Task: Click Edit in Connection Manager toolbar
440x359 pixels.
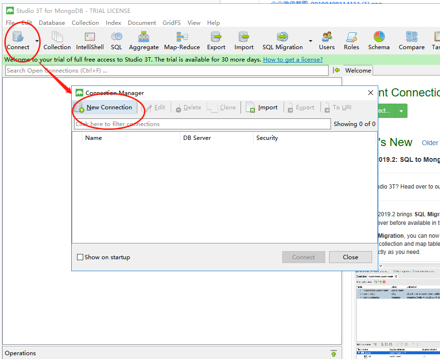Action: (x=155, y=107)
